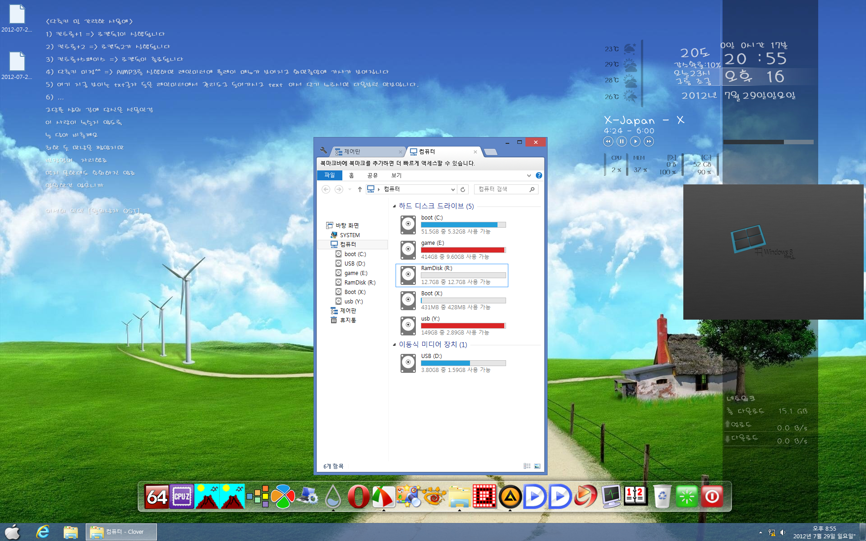Switch to details view in status bar
Screen dimensions: 866x541
(x=527, y=466)
